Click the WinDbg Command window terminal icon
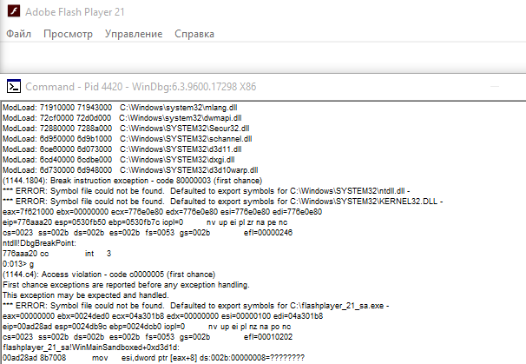526x364 pixels. (14, 87)
